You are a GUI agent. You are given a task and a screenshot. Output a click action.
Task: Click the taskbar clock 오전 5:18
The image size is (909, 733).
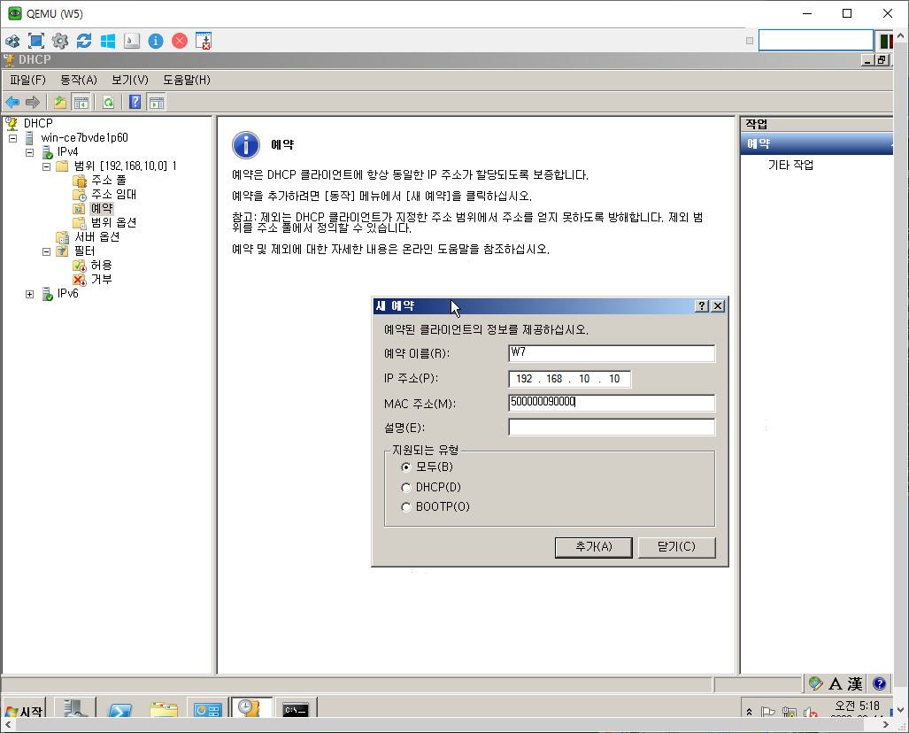[857, 706]
